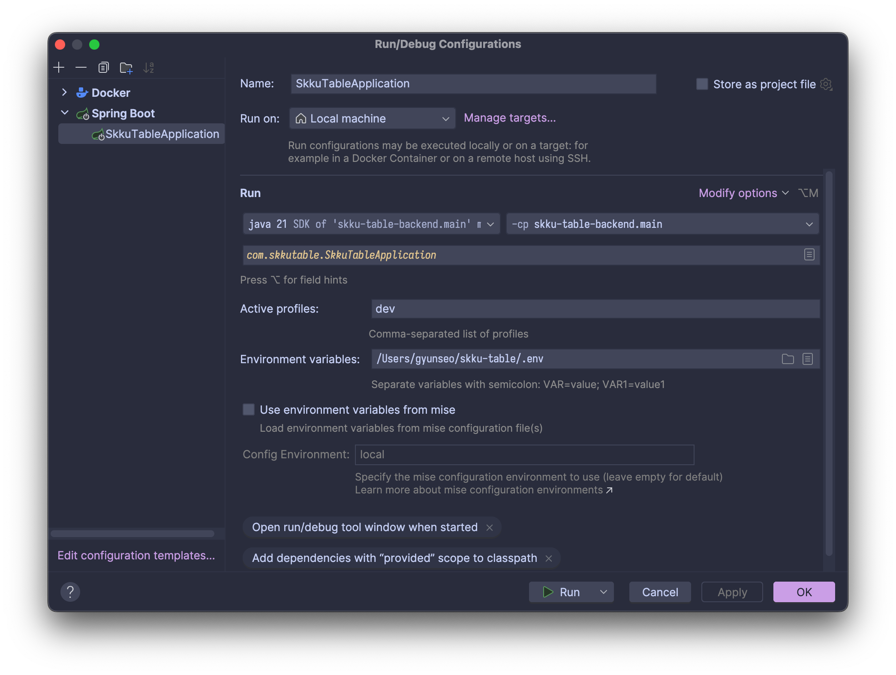Click the gear icon beside Store as project file
Image resolution: width=896 pixels, height=675 pixels.
[x=826, y=84]
